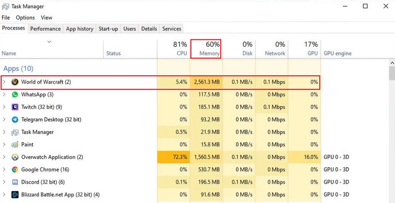The width and height of the screenshot is (395, 203).
Task: Click the Overwatch Application icon
Action: click(15, 157)
